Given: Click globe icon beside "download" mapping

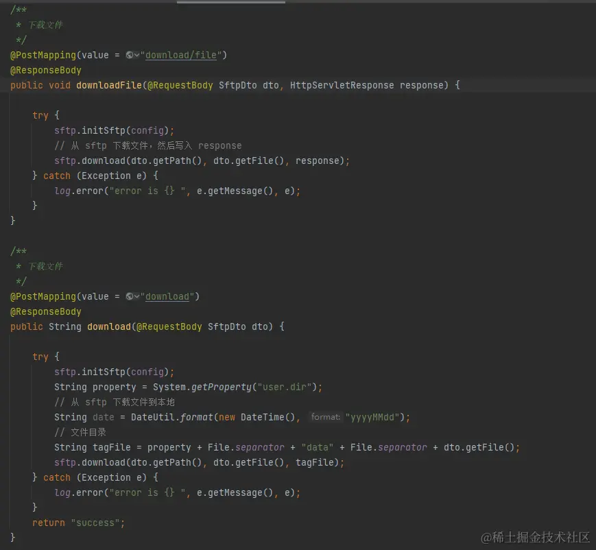Looking at the screenshot, I should pyautogui.click(x=129, y=296).
